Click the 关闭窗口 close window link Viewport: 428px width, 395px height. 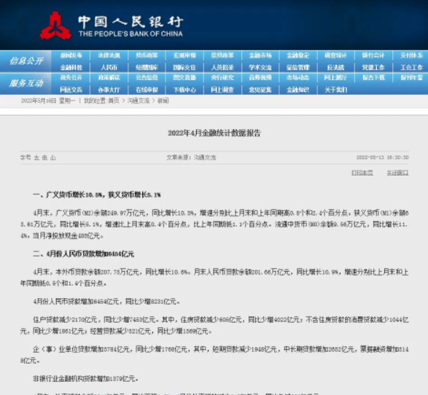coord(397,173)
